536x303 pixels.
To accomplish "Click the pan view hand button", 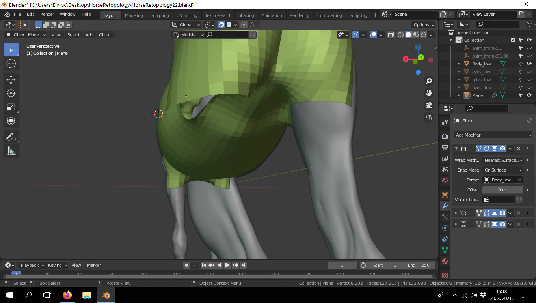I will [x=429, y=93].
